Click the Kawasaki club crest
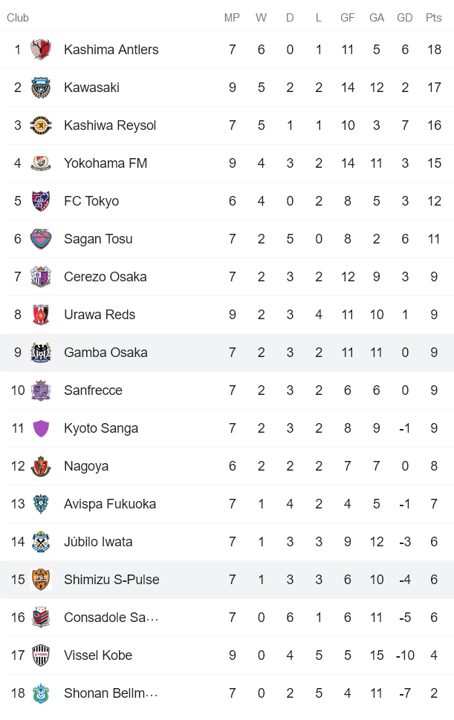Image resolution: width=454 pixels, height=720 pixels. pyautogui.click(x=42, y=87)
